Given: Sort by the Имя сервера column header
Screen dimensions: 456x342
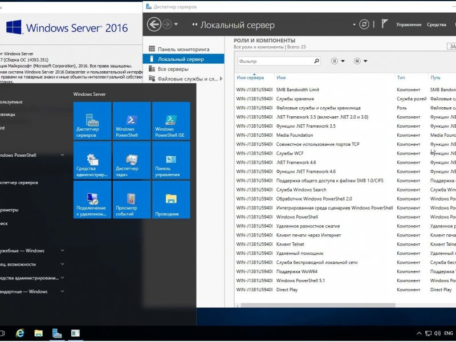Looking at the screenshot, I should tap(250, 78).
